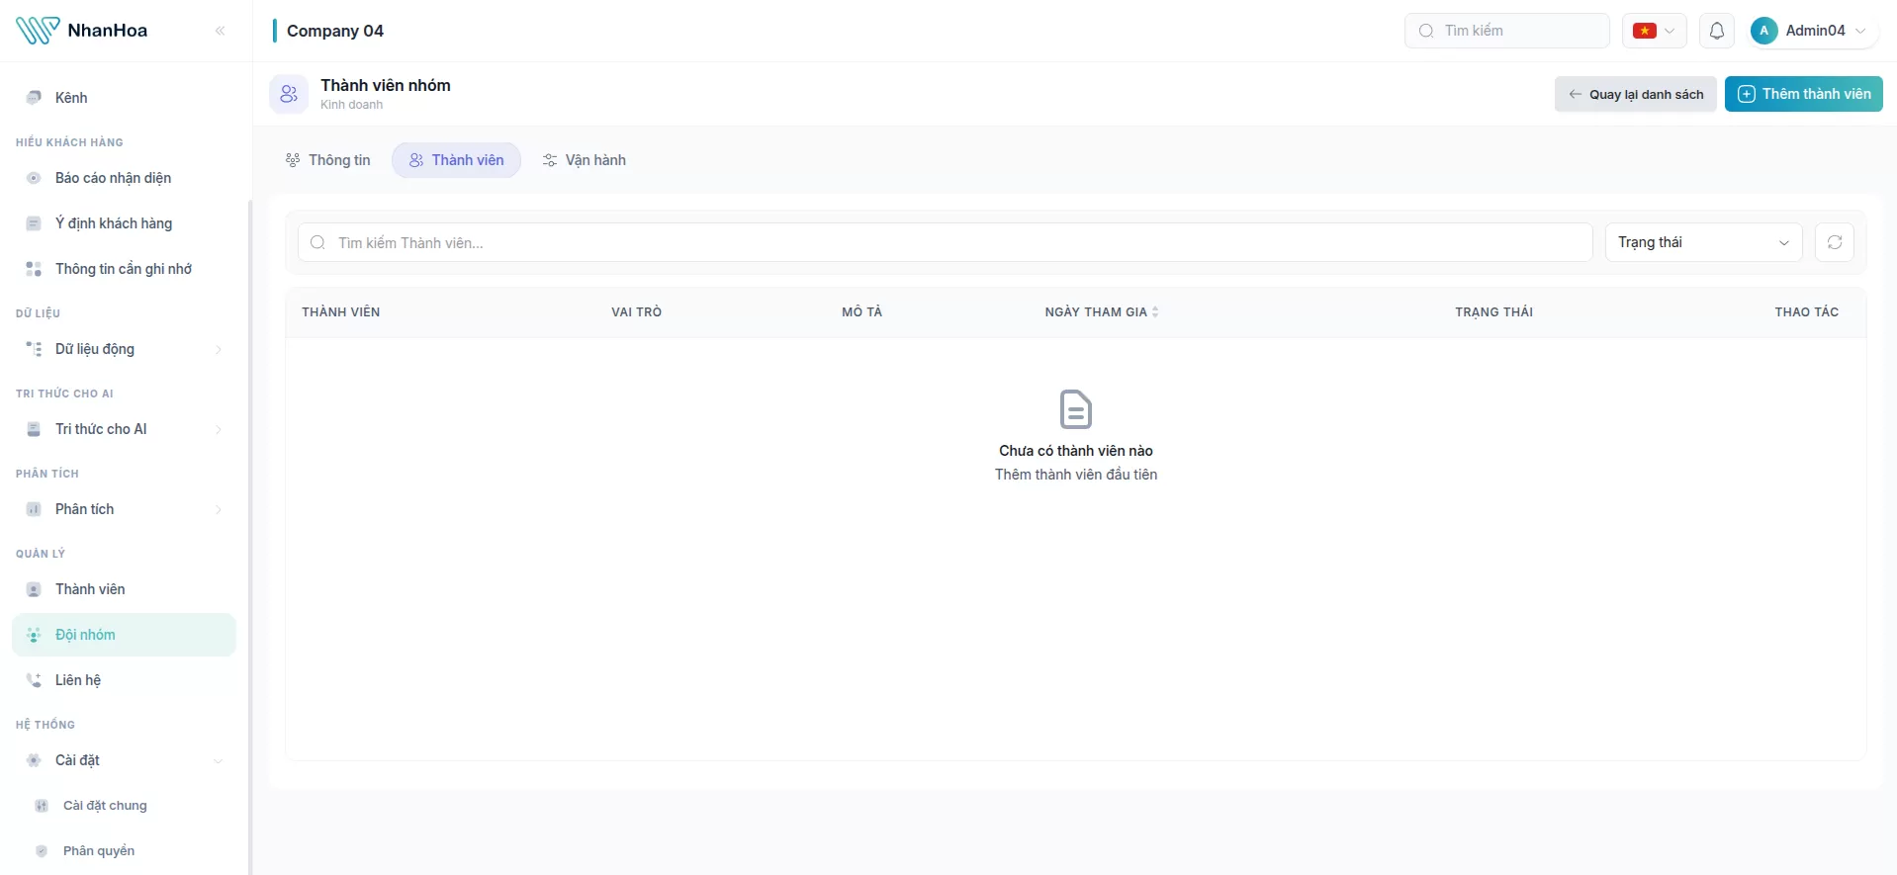
Task: Click the Phân tích chart icon
Action: click(x=34, y=509)
